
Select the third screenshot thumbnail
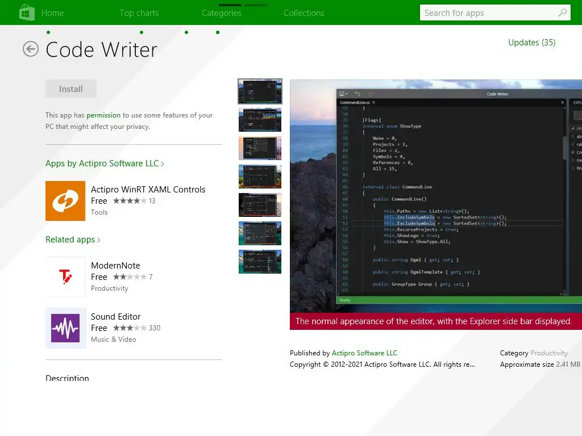click(260, 148)
